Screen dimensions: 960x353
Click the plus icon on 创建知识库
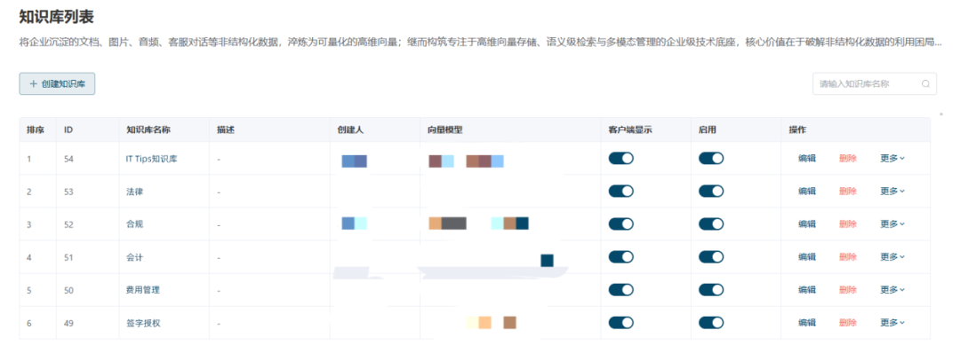[33, 83]
